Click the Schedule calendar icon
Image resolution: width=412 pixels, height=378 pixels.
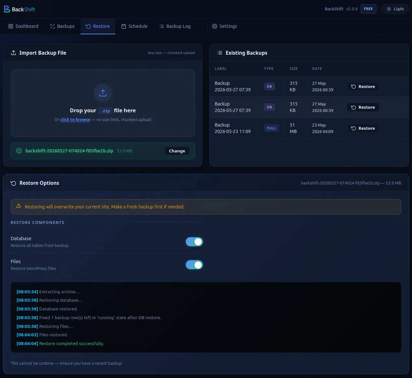pyautogui.click(x=124, y=26)
